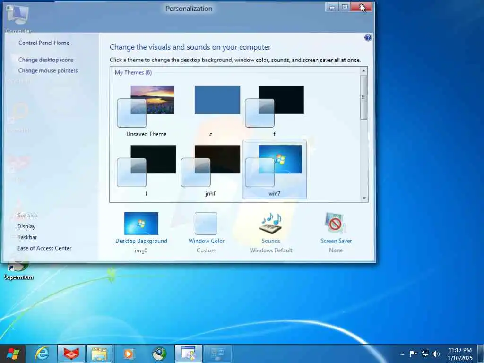This screenshot has width=484, height=363.
Task: Select the Unsaved Theme thumbnail
Action: coord(146,106)
